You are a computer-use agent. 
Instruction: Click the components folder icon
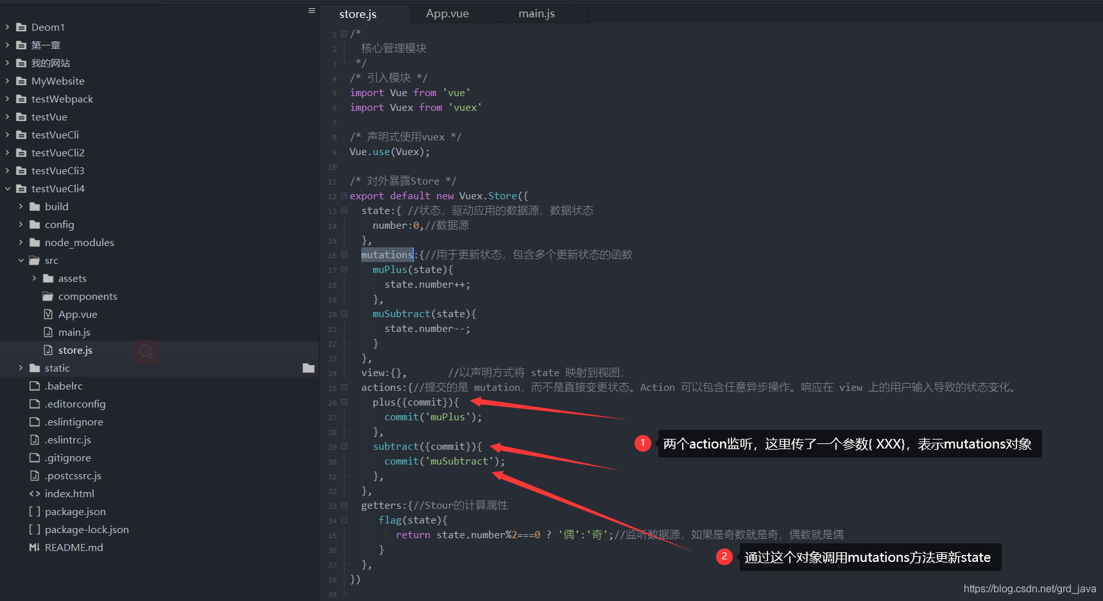[48, 296]
